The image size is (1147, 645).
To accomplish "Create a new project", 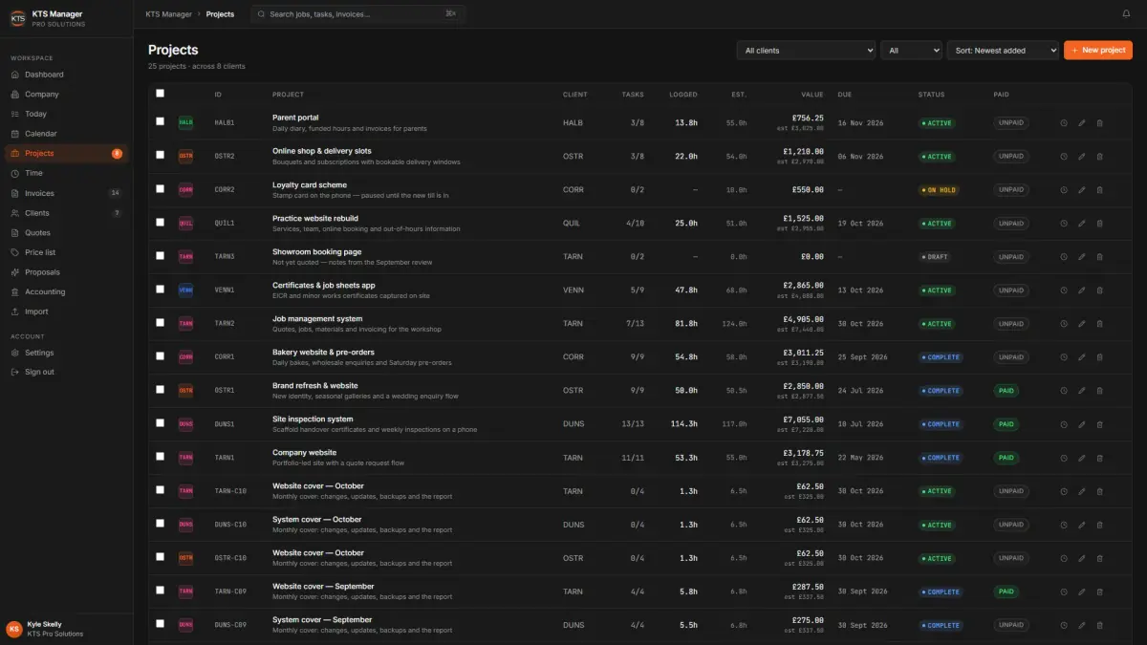I will (x=1098, y=50).
